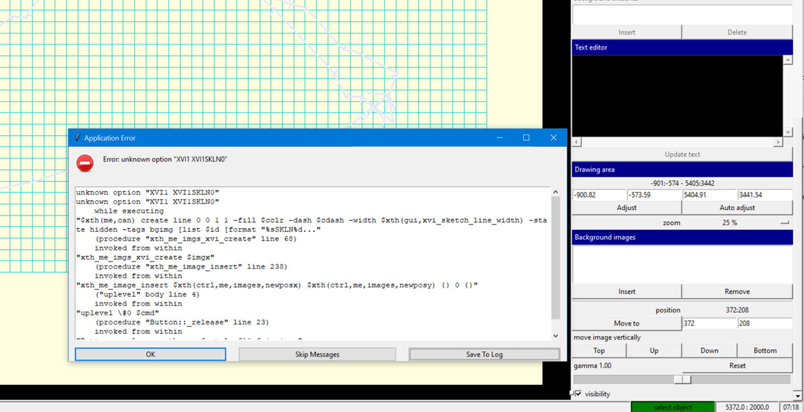Screen dimensions: 804x412
Task: Click the error log scrollbar up arrow
Action: pyautogui.click(x=556, y=192)
